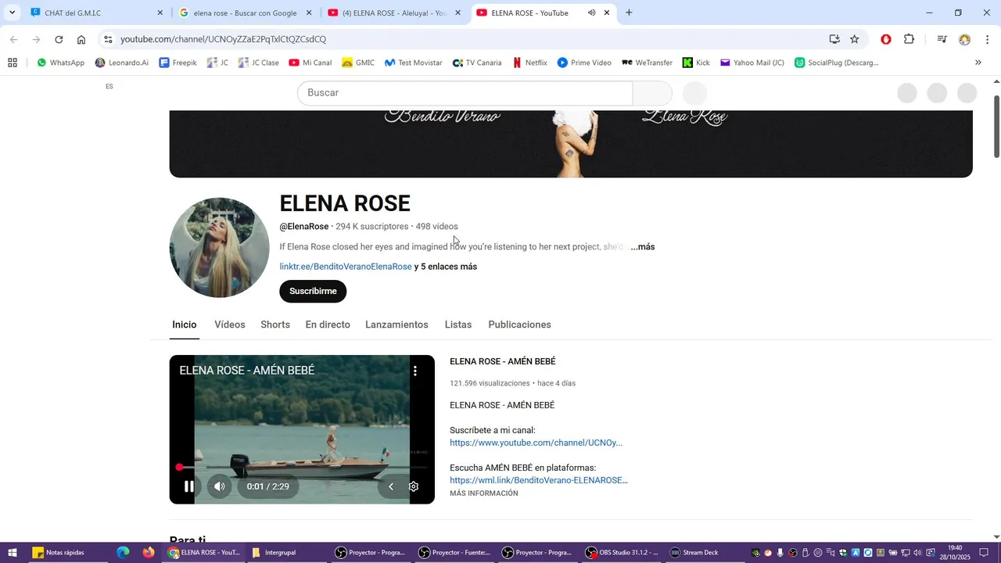Viewport: 1001px width, 563px height.
Task: Reload the current page
Action: tap(59, 39)
